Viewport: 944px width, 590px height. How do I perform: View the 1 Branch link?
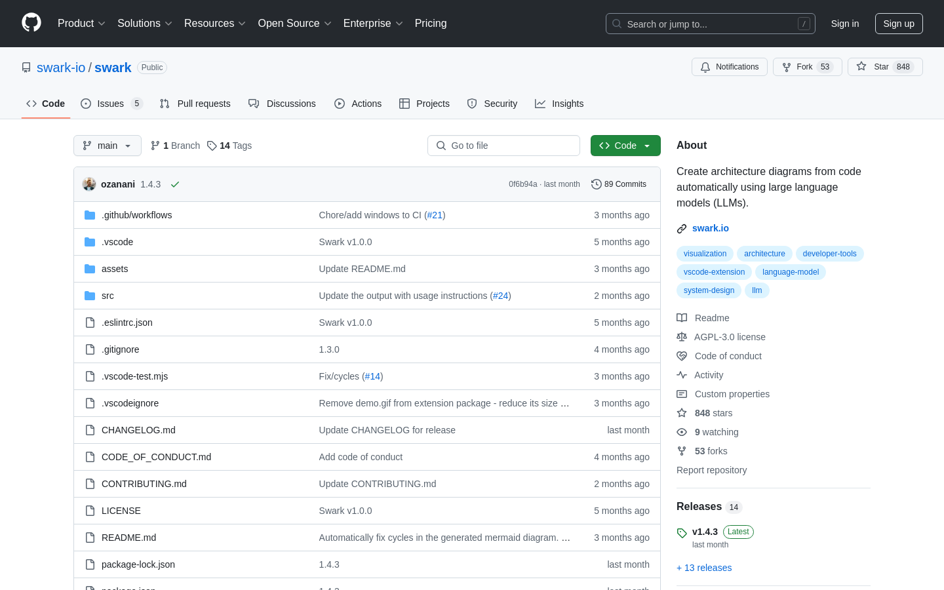tap(175, 146)
